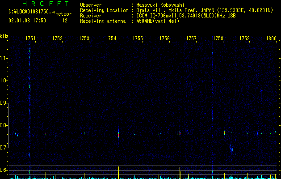Click the observer name Masayuki Kobayashi
Viewport: 281px width, 179px height.
point(160,5)
